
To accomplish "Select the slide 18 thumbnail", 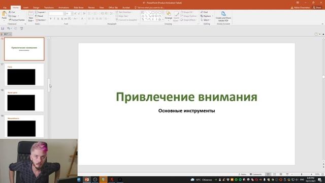I will pos(24,101).
